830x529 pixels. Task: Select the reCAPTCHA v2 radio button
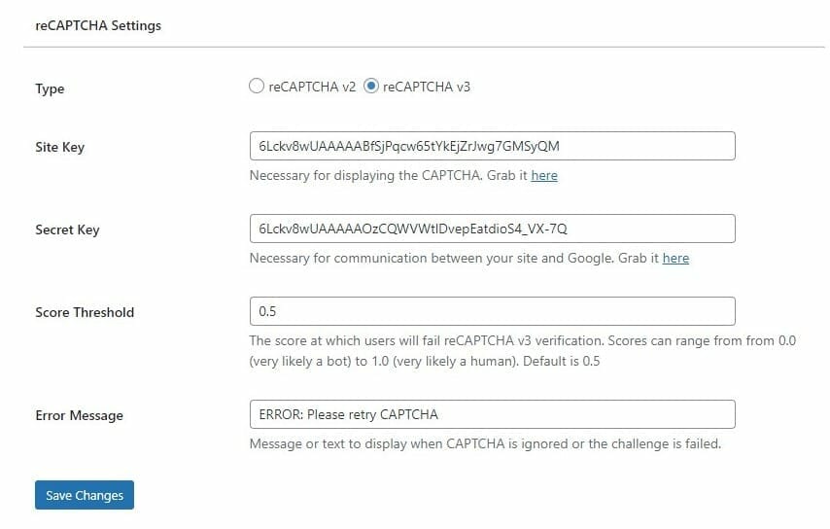click(x=257, y=86)
